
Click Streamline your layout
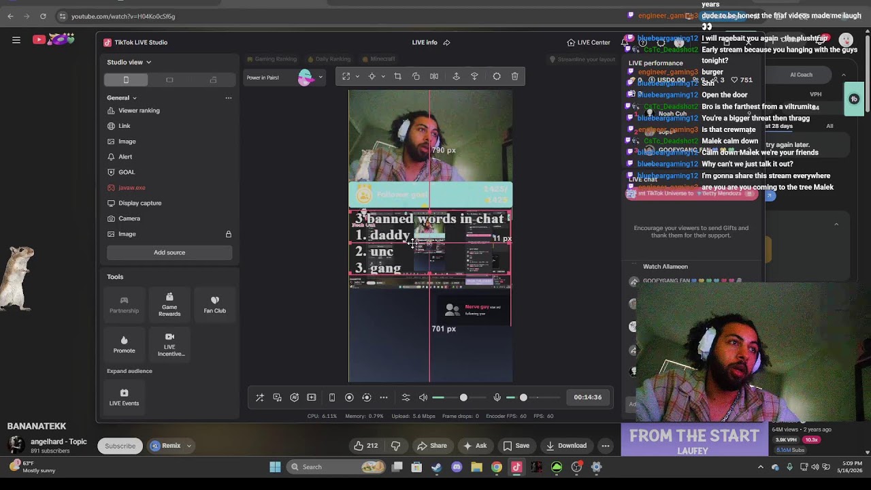582,59
